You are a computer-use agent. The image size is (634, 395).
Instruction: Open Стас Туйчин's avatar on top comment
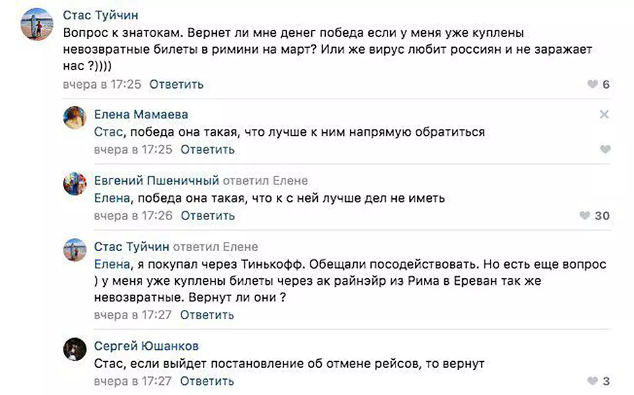coord(36,24)
